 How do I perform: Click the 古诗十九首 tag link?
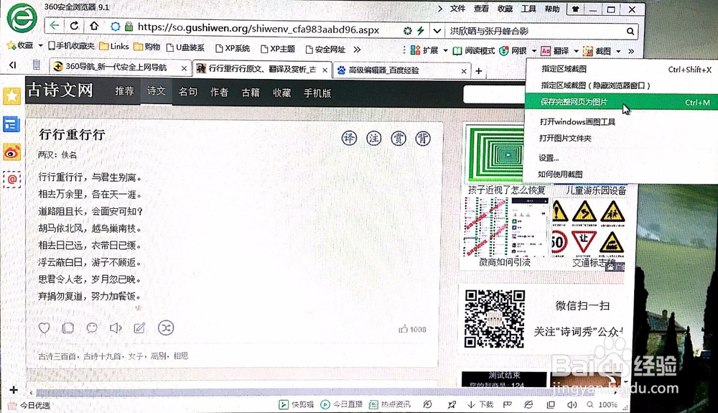[102, 356]
